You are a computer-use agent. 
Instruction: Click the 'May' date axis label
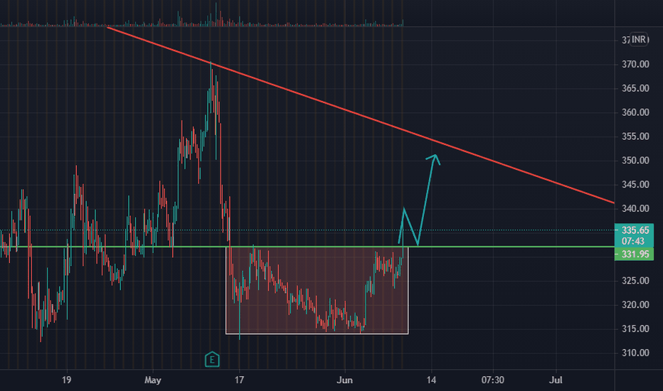tap(153, 380)
